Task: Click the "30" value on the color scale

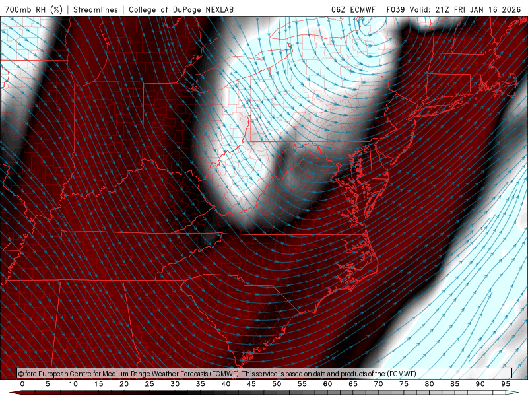Action: (x=175, y=384)
